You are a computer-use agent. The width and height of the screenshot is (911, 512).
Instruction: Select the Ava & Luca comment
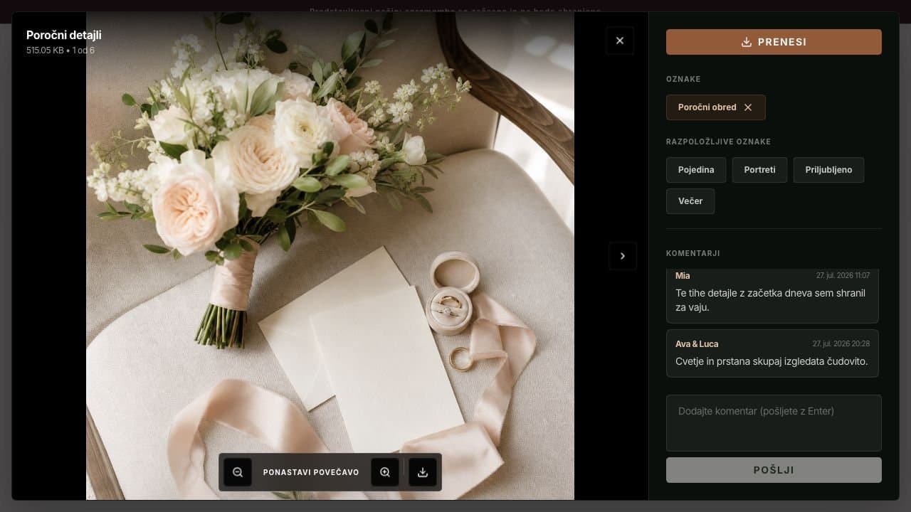[x=772, y=353]
